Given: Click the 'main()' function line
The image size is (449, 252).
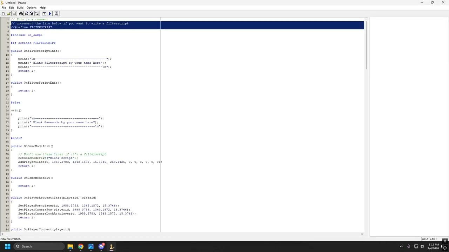Looking at the screenshot, I should click(x=16, y=111).
